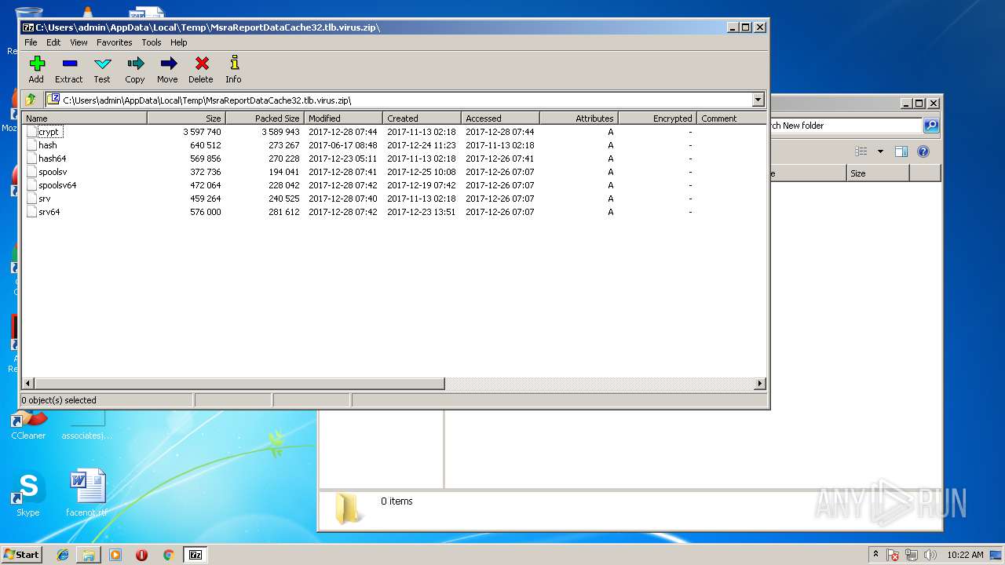Click the system clock 10:22 AM
This screenshot has height=565, width=1005.
[x=965, y=555]
